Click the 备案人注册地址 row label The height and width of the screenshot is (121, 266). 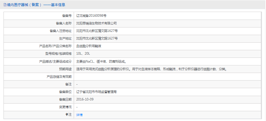tap(60, 31)
